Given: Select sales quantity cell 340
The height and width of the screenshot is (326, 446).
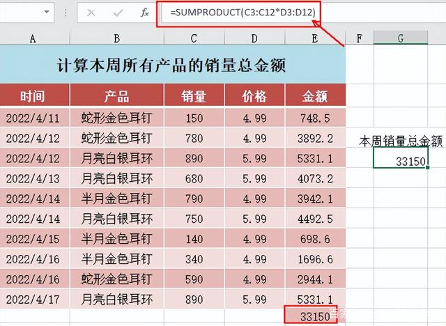Looking at the screenshot, I should pyautogui.click(x=194, y=258).
